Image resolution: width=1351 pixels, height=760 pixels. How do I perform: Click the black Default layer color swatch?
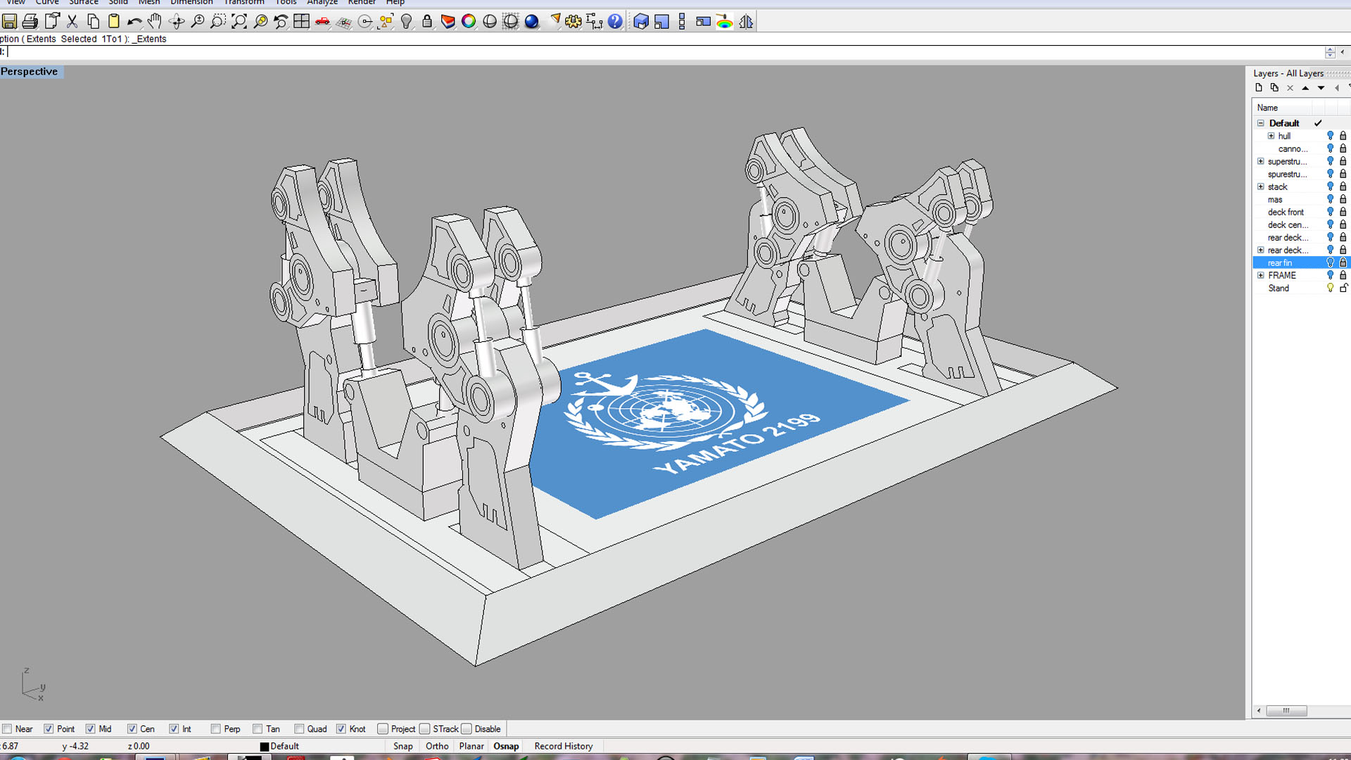click(265, 747)
